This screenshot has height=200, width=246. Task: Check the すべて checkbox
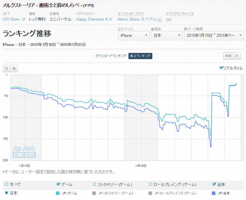6,184
